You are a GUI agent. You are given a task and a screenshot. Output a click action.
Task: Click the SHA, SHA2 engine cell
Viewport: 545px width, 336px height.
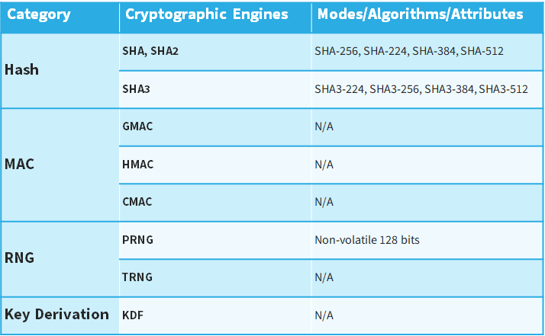[x=150, y=51]
